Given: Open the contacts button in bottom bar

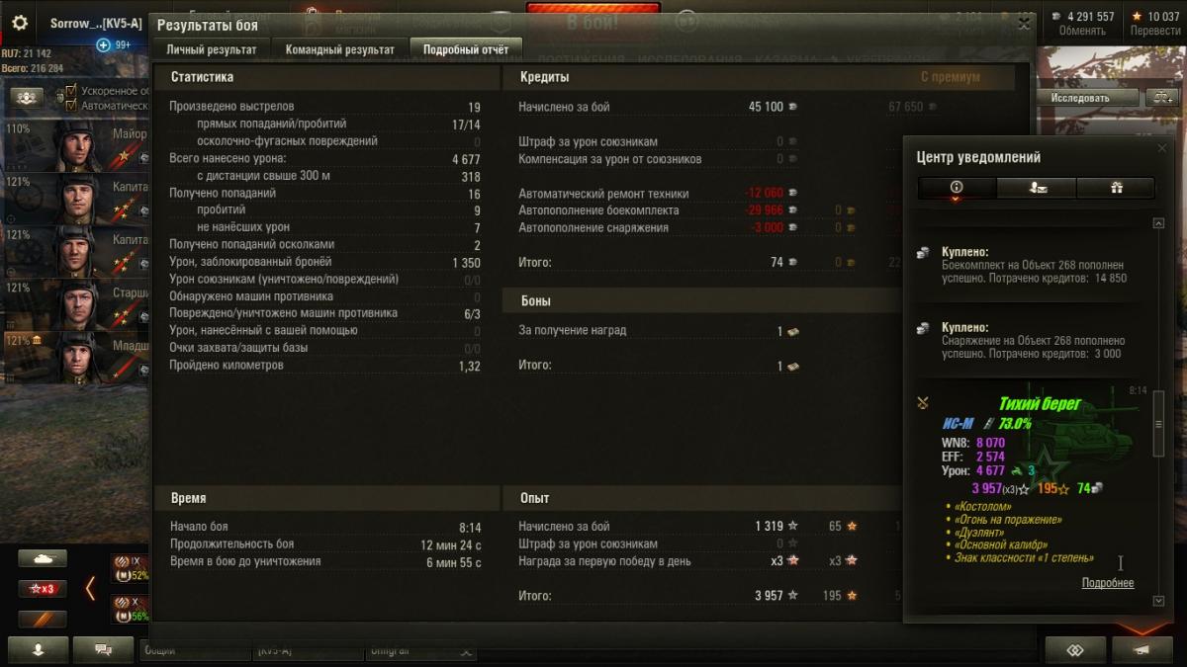Looking at the screenshot, I should 38,650.
